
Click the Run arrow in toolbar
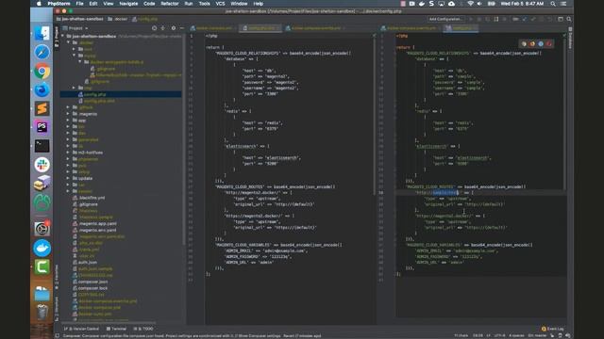pos(471,19)
